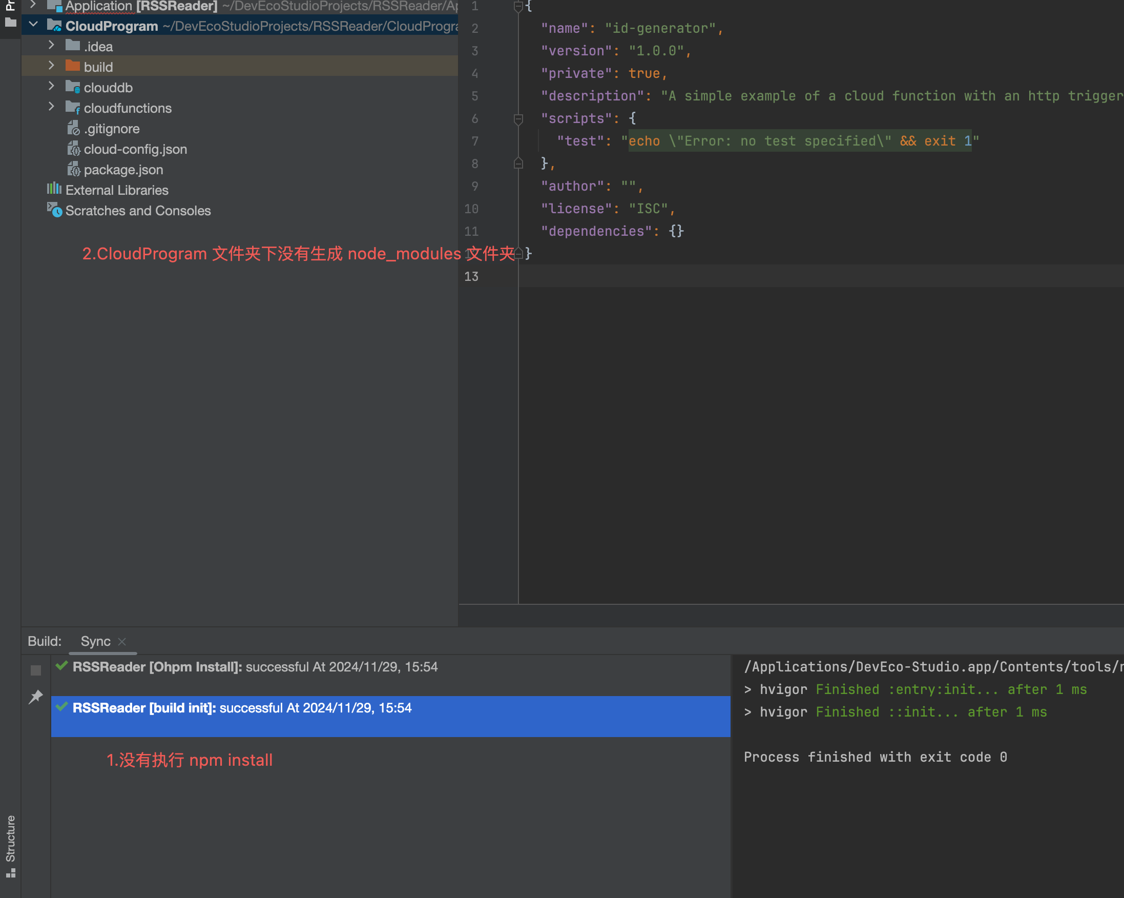Click the Project folder icon in left strip
1124x898 pixels.
pyautogui.click(x=10, y=23)
